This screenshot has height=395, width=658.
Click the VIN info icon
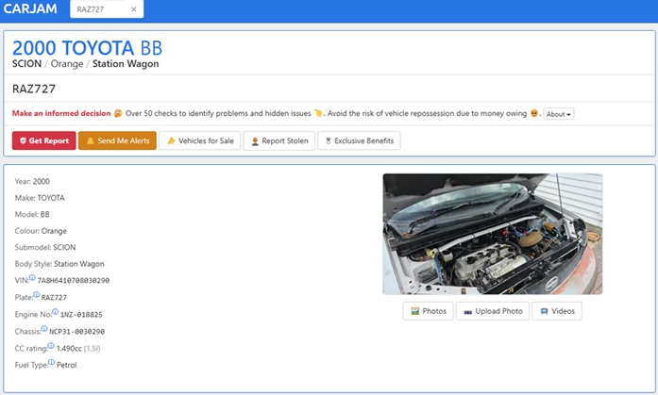[x=32, y=277]
